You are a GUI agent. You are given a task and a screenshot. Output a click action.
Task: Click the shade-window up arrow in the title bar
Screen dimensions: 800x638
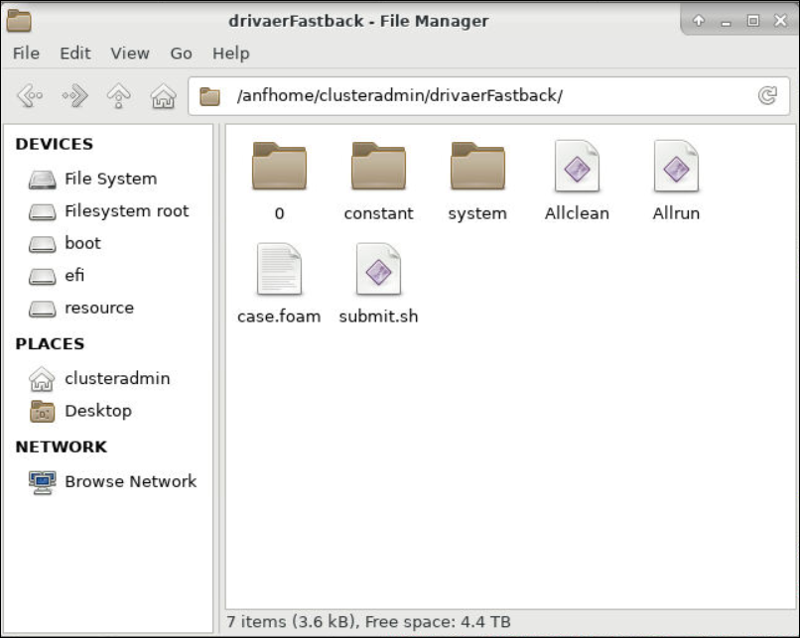point(699,21)
